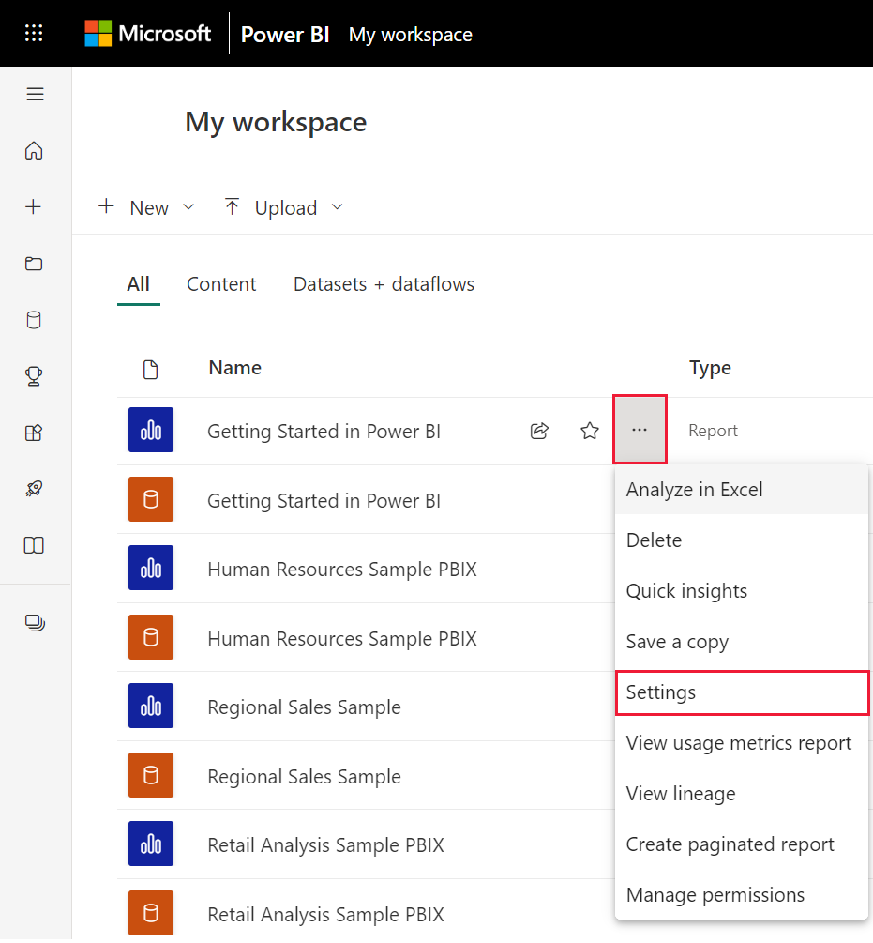Open the Learn book icon in sidebar
Image resolution: width=873 pixels, height=943 pixels.
coord(34,545)
